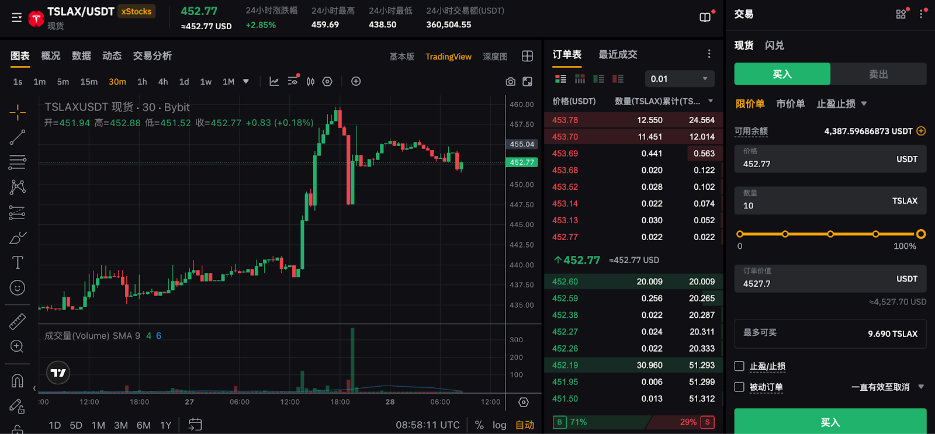Image resolution: width=935 pixels, height=434 pixels.
Task: Set chart range to 1Y
Action: coord(165,425)
